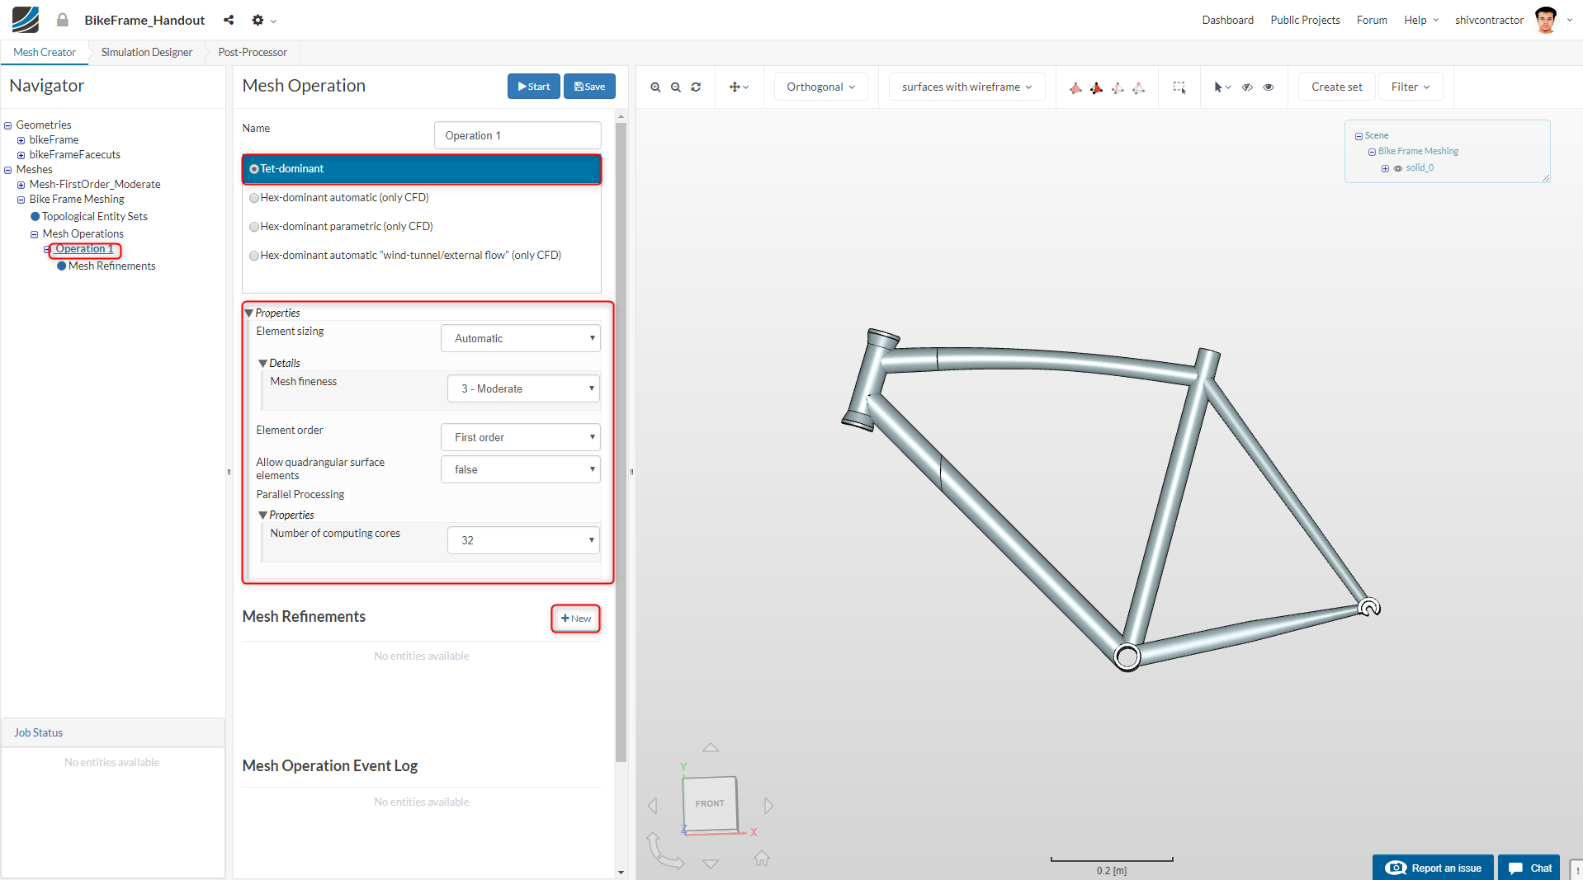Switch to the Post-Processor tab
This screenshot has height=880, width=1583.
click(x=253, y=52)
